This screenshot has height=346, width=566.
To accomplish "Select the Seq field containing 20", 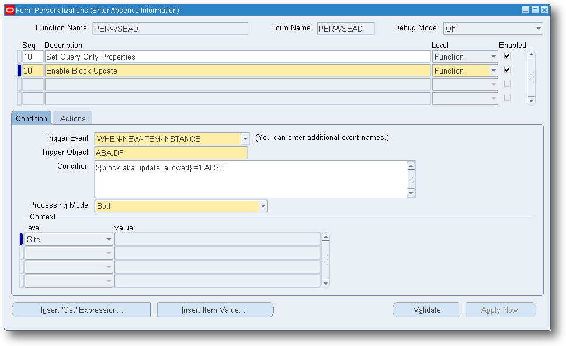I will pos(33,71).
